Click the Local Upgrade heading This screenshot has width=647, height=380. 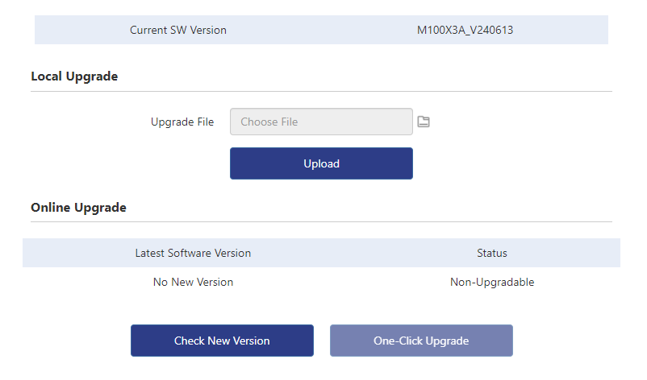(74, 76)
